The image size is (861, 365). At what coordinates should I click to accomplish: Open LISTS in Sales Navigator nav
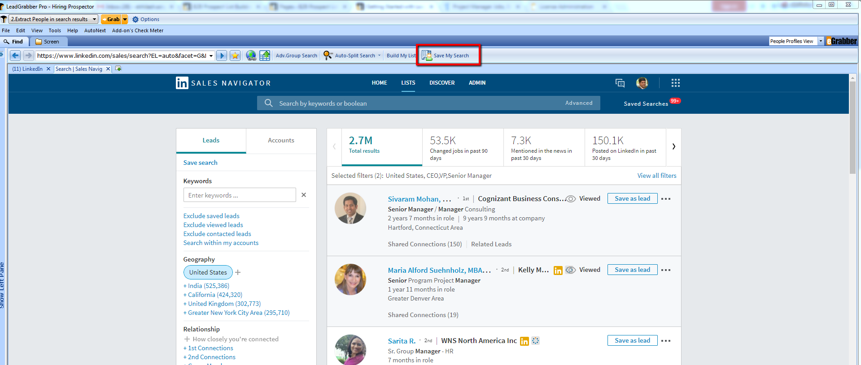click(x=408, y=83)
